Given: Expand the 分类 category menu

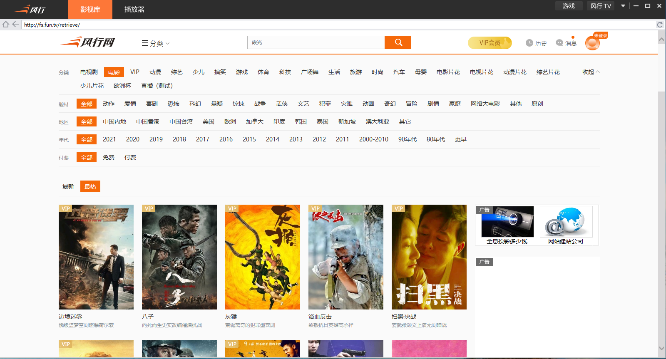Looking at the screenshot, I should click(x=156, y=43).
